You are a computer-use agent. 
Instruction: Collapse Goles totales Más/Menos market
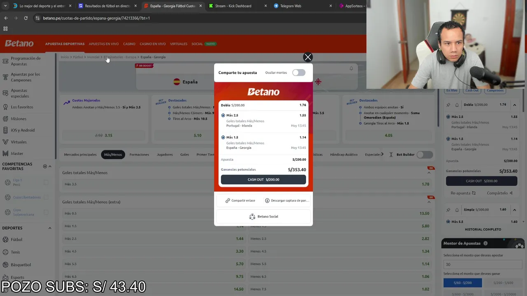pos(429,173)
